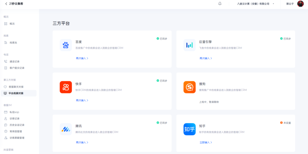The image size is (308, 154).
Task: Click the 历史会话记录 icon
Action: (x=6, y=125)
